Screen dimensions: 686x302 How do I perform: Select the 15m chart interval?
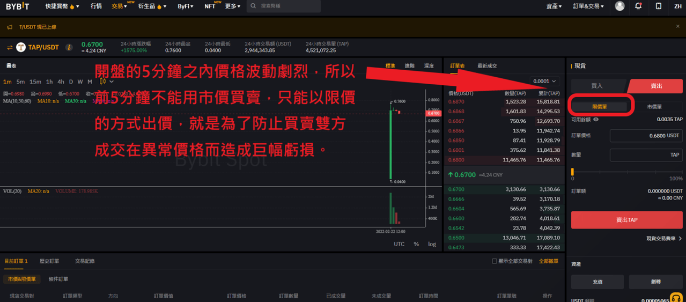35,82
